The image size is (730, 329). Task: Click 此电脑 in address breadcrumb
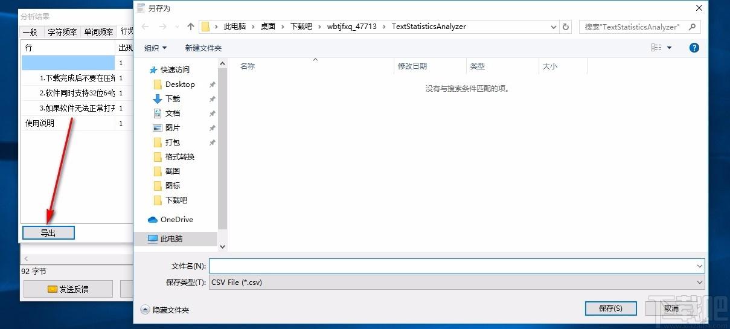coord(235,27)
